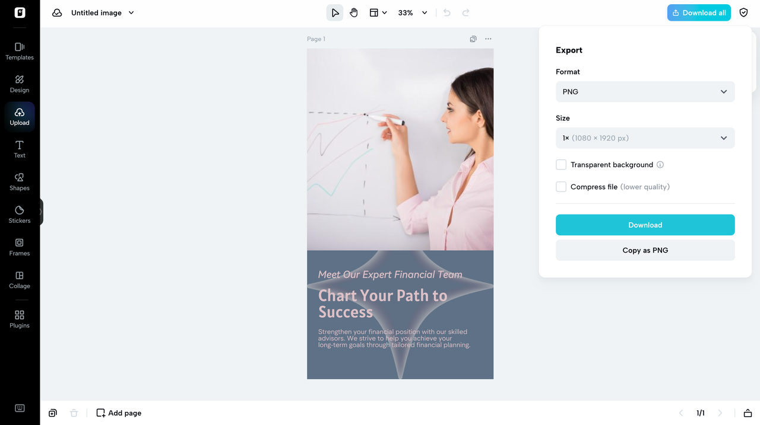Screen dimensions: 760x425
Task: Open the 33% zoom level dropdown
Action: point(413,12)
